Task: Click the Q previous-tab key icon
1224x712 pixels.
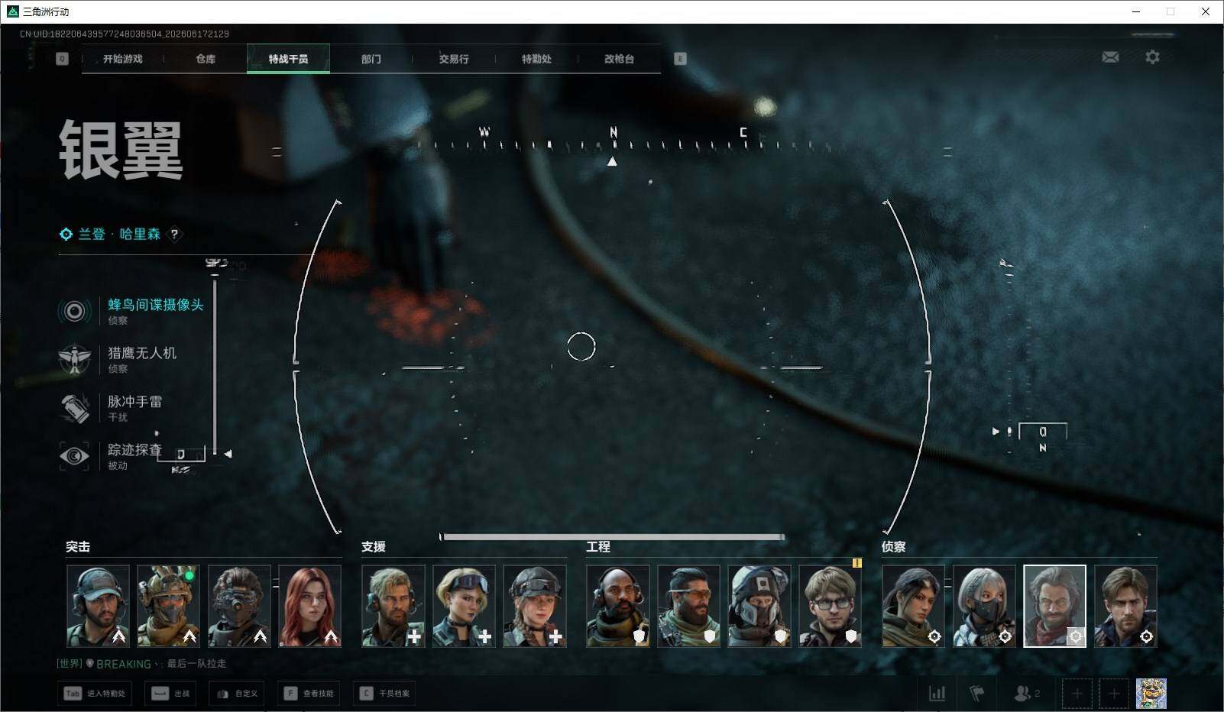Action: [63, 59]
